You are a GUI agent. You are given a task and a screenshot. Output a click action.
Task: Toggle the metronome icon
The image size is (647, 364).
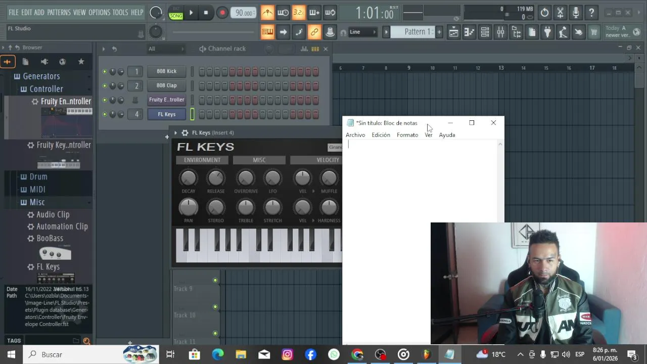267,13
